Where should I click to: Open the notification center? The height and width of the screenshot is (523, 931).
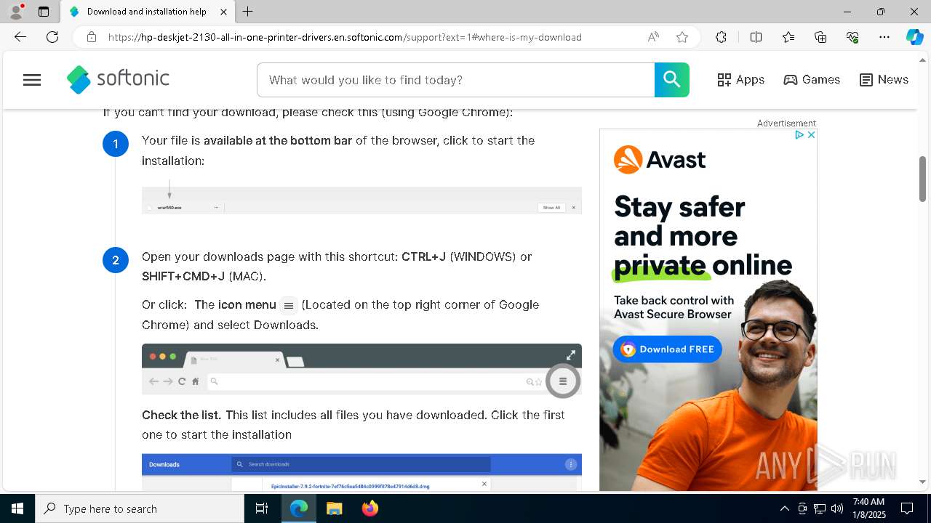pyautogui.click(x=907, y=508)
